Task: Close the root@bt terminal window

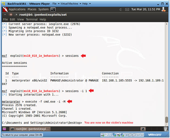Action: coord(16,15)
